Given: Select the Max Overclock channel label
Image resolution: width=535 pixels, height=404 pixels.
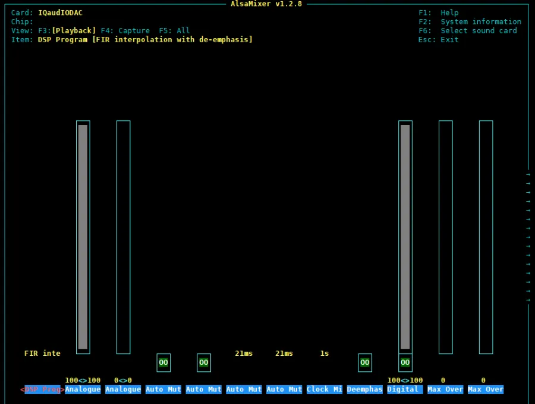Looking at the screenshot, I should 445,389.
